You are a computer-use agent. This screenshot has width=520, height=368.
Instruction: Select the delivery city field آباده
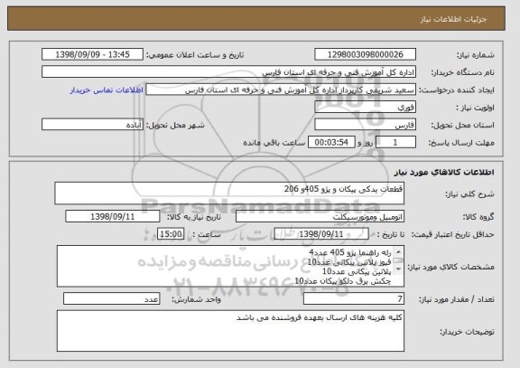pos(92,125)
